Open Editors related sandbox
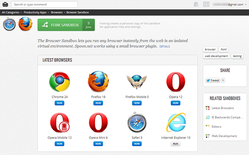 tap(216, 127)
